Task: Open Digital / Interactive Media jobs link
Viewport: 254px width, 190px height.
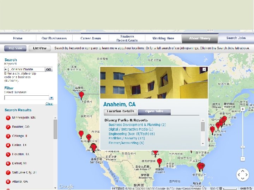Action: [131, 129]
